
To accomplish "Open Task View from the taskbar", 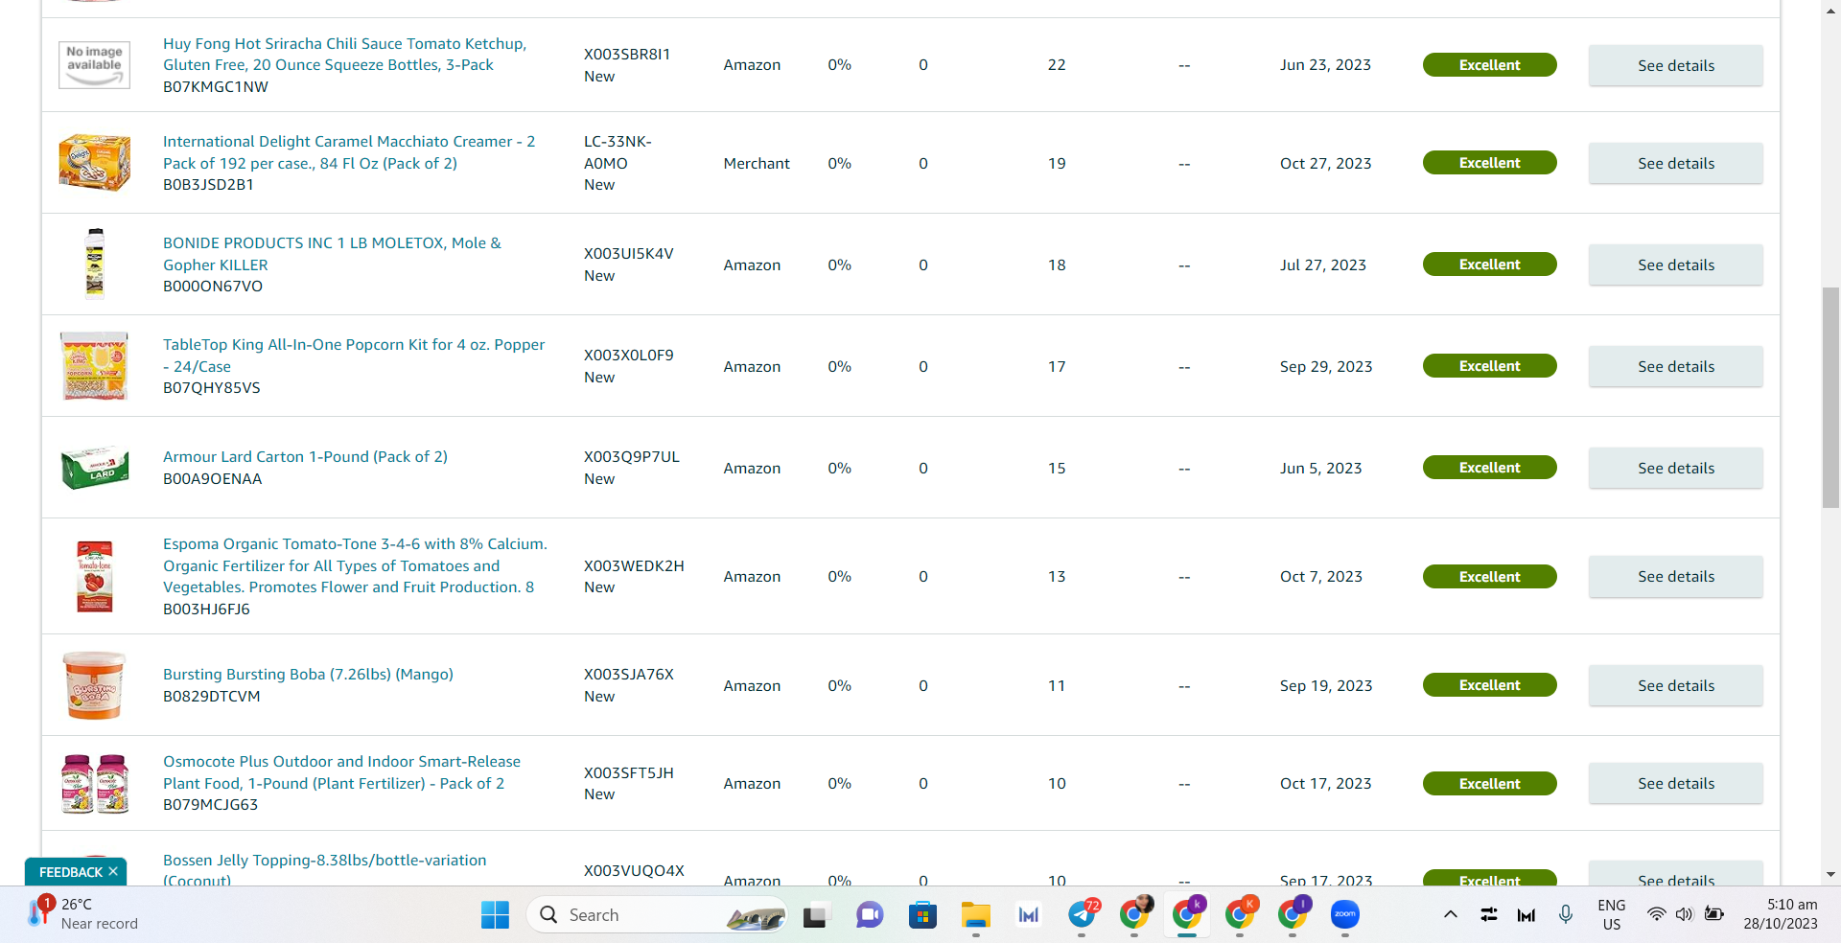I will pyautogui.click(x=815, y=915).
